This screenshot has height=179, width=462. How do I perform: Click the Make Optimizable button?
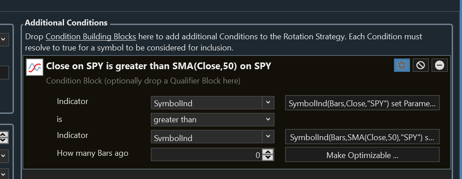[x=362, y=155]
